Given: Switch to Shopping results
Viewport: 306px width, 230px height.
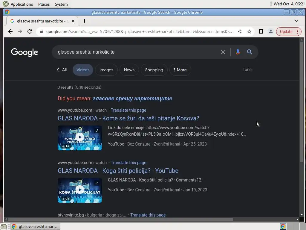Looking at the screenshot, I should pyautogui.click(x=154, y=70).
